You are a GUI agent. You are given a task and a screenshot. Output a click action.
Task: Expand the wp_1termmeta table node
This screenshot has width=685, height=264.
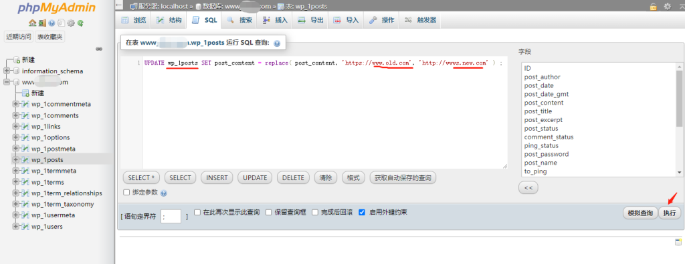[x=16, y=171]
